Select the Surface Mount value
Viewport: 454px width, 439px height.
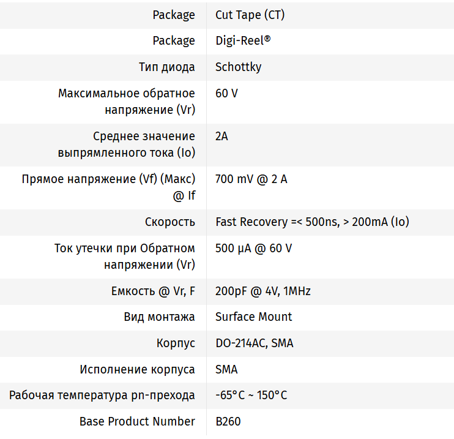[x=253, y=317]
